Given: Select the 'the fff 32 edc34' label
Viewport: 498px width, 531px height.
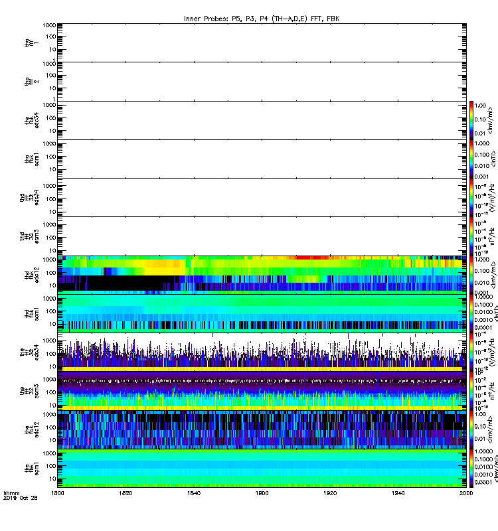Looking at the screenshot, I should click(29, 352).
